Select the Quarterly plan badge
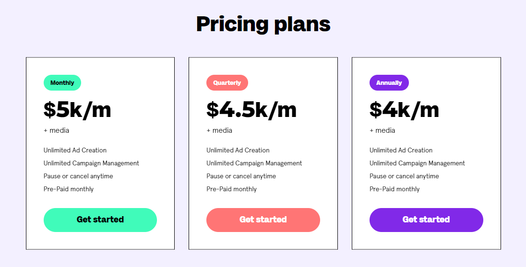Image resolution: width=526 pixels, height=267 pixels. (227, 83)
